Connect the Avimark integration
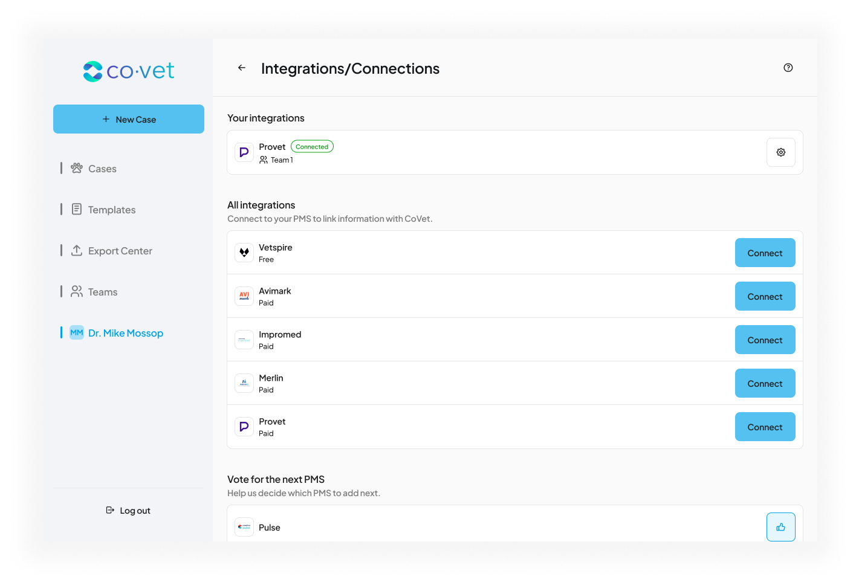Viewport: 856px width, 585px height. coord(765,296)
